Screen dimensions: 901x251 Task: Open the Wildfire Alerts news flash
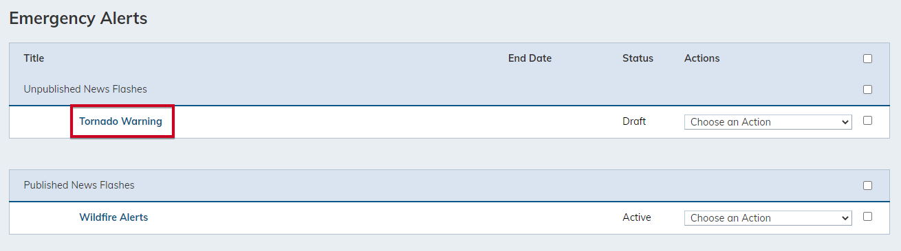113,217
